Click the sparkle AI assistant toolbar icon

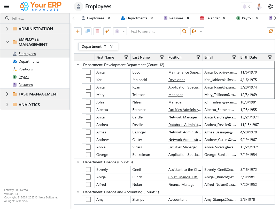point(107,31)
